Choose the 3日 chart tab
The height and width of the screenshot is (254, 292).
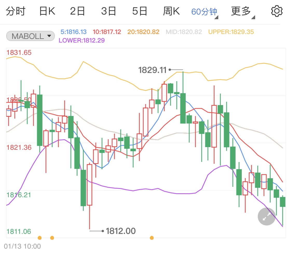coord(109,11)
